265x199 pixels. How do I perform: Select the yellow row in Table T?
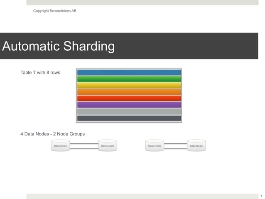pyautogui.click(x=129, y=86)
